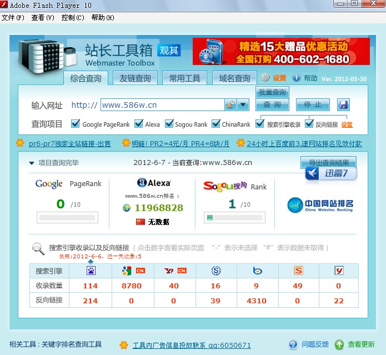Click the 观其 badge beside title
386x355 pixels.
coord(169,50)
